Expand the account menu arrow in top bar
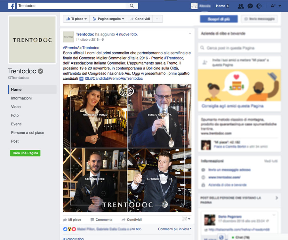 point(280,6)
